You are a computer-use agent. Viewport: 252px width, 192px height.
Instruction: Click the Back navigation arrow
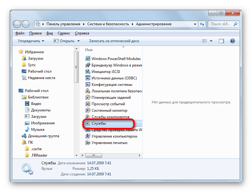coord(18,24)
